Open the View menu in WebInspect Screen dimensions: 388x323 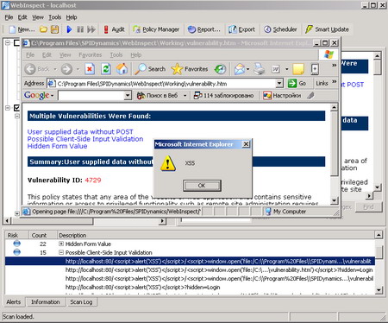tap(38, 17)
